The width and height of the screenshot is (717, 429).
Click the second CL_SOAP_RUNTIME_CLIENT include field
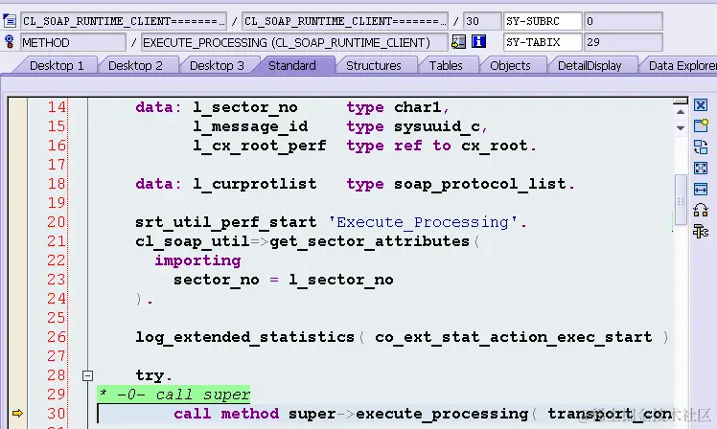[345, 21]
